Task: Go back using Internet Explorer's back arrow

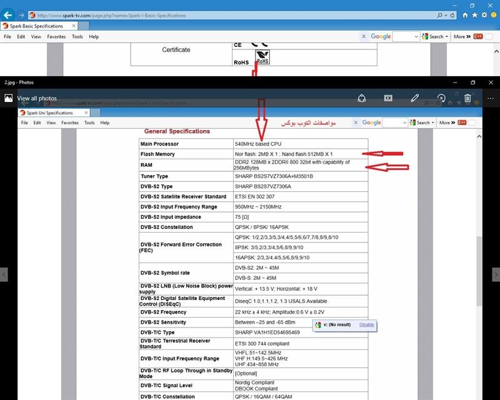Action: (7, 15)
